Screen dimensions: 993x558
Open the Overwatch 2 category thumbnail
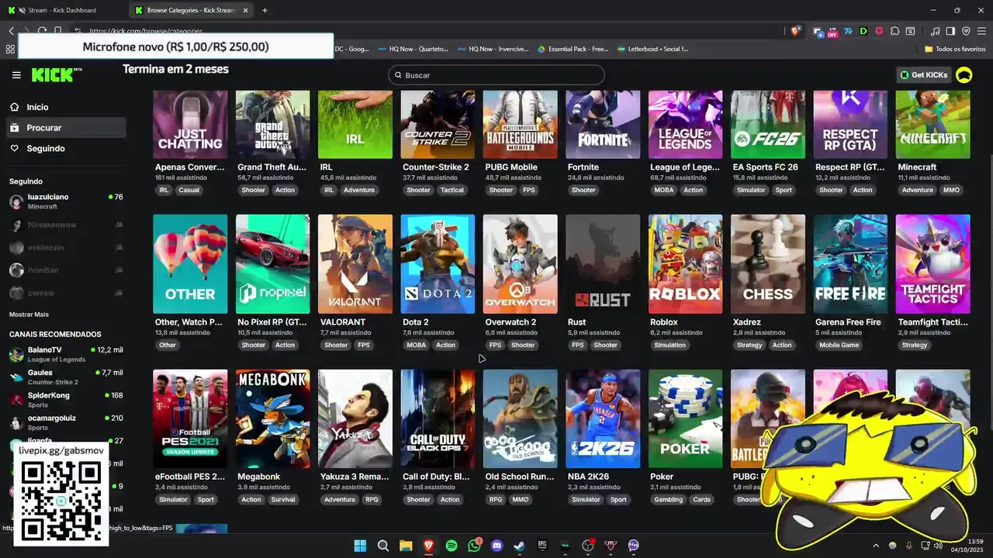[x=520, y=264]
